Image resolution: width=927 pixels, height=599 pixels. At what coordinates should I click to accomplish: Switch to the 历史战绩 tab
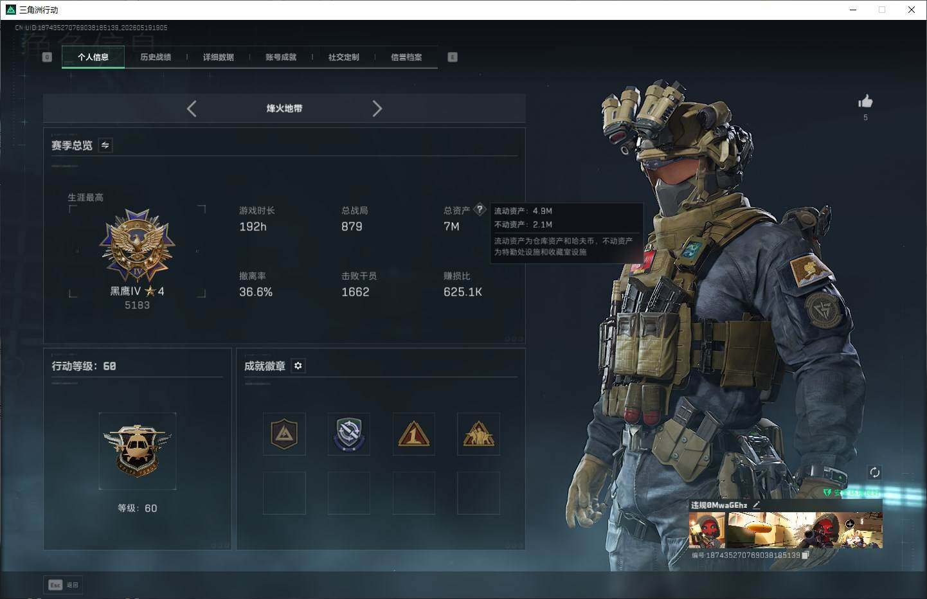(156, 57)
